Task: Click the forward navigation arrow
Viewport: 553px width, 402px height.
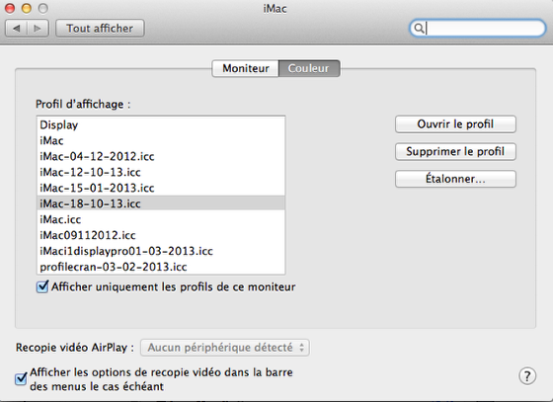Action: click(x=38, y=29)
